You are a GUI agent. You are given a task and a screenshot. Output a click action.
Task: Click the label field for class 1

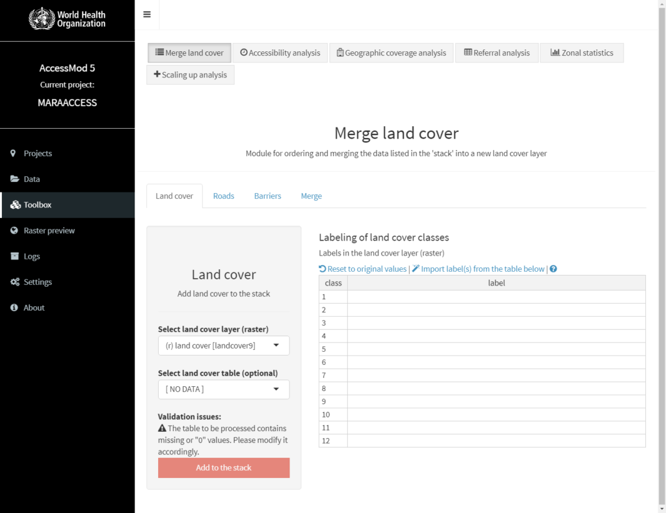tap(496, 296)
